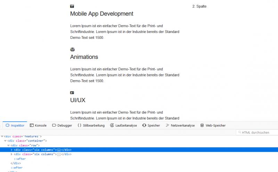
Task: Expand the second six columns div node
Action: pos(12,154)
